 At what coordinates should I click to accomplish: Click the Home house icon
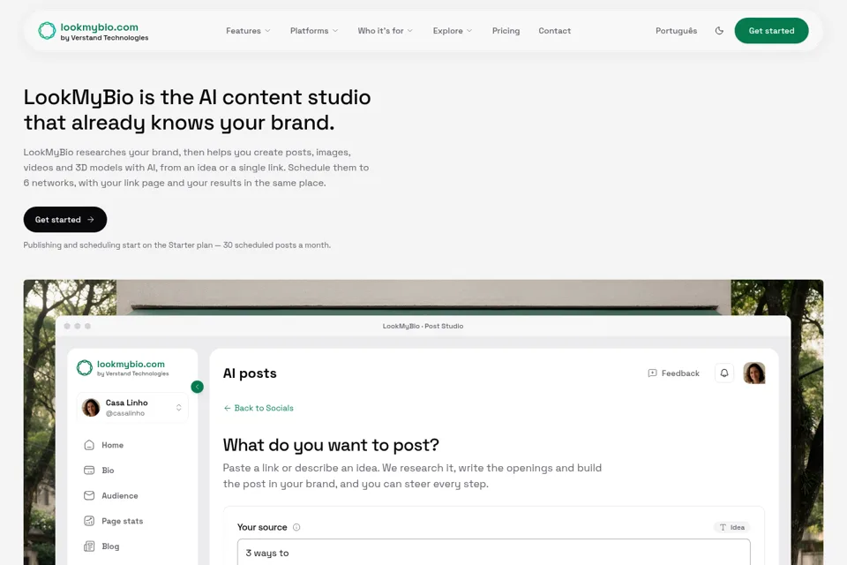point(89,445)
